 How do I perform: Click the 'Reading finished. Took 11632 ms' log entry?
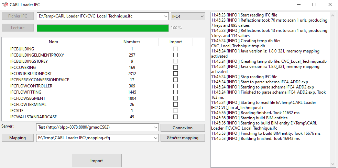(255, 113)
